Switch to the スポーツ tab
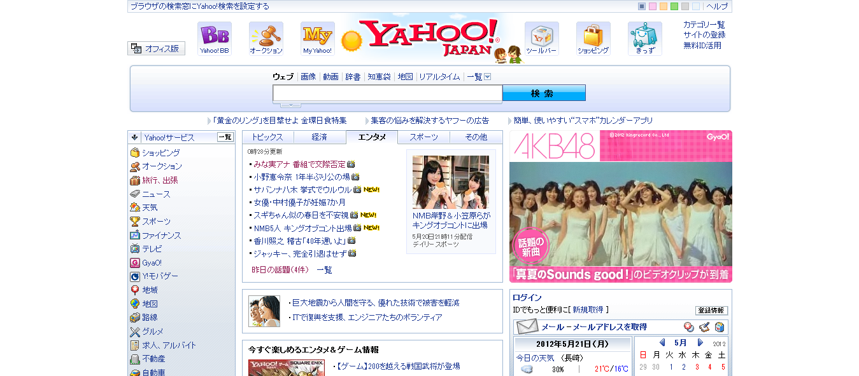Screen dimensions: 859x376 (424, 137)
